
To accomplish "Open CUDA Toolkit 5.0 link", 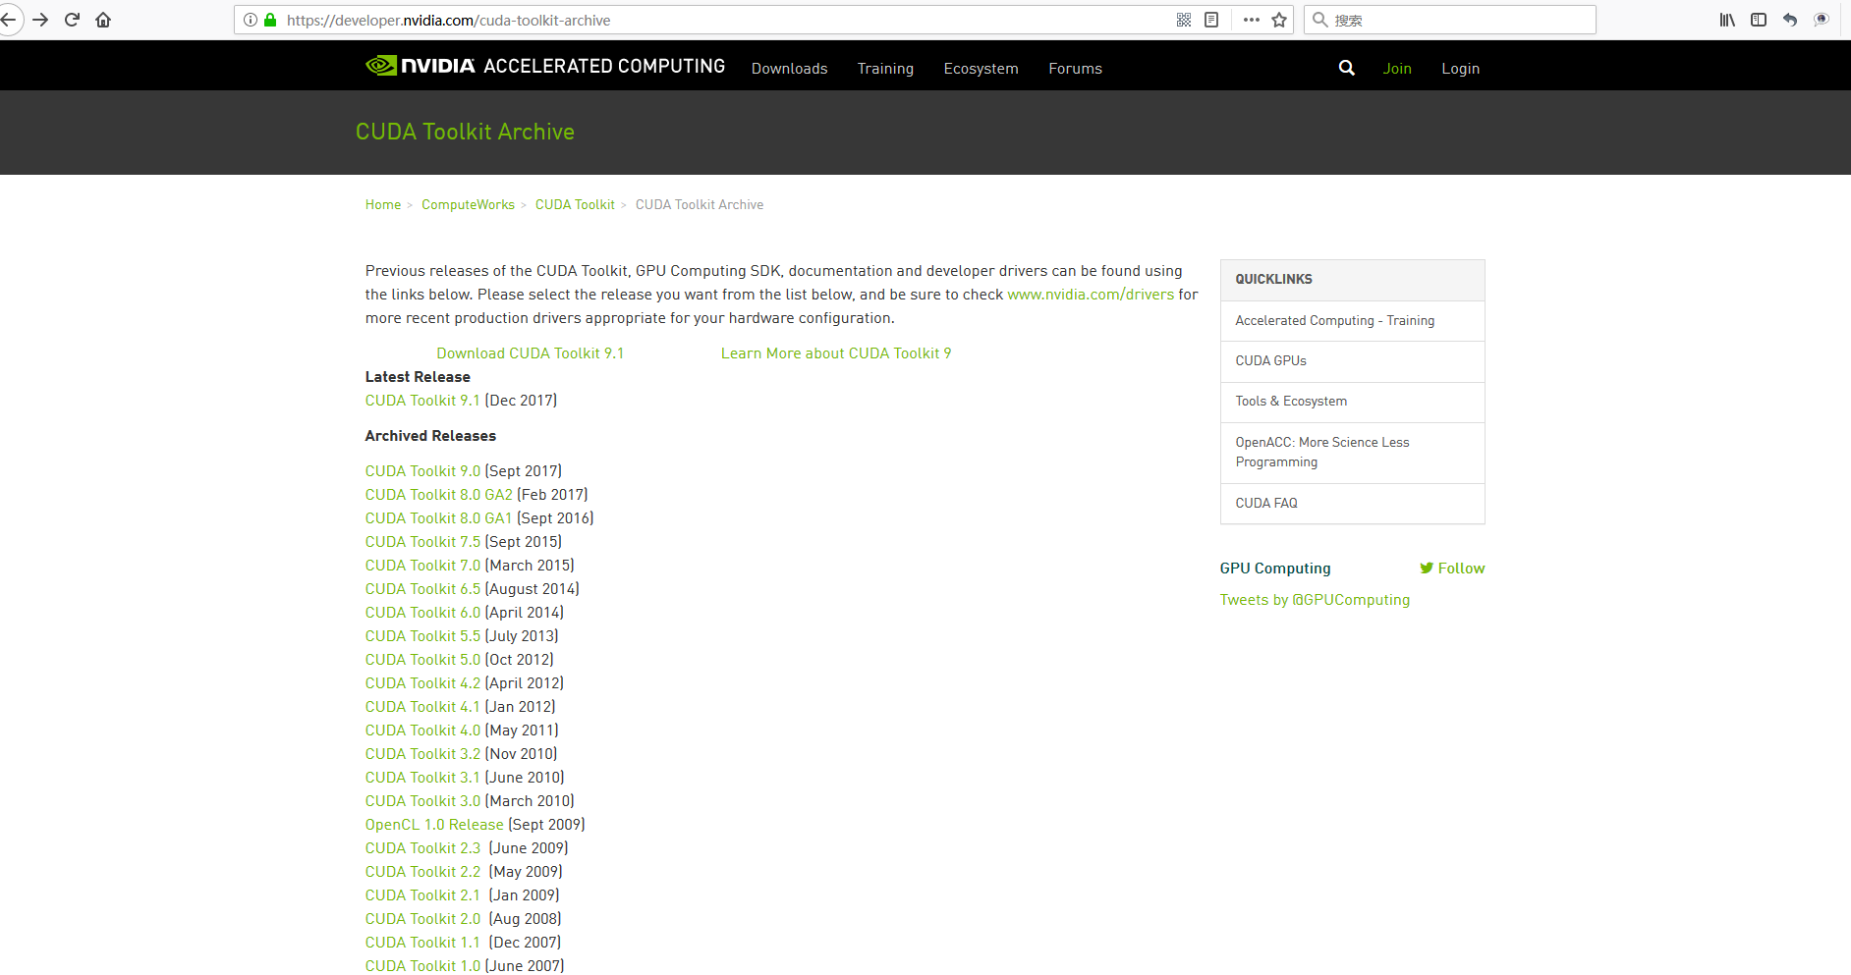I will [x=422, y=660].
